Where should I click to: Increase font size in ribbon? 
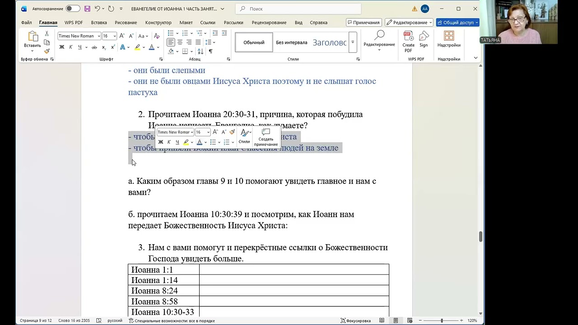[122, 36]
